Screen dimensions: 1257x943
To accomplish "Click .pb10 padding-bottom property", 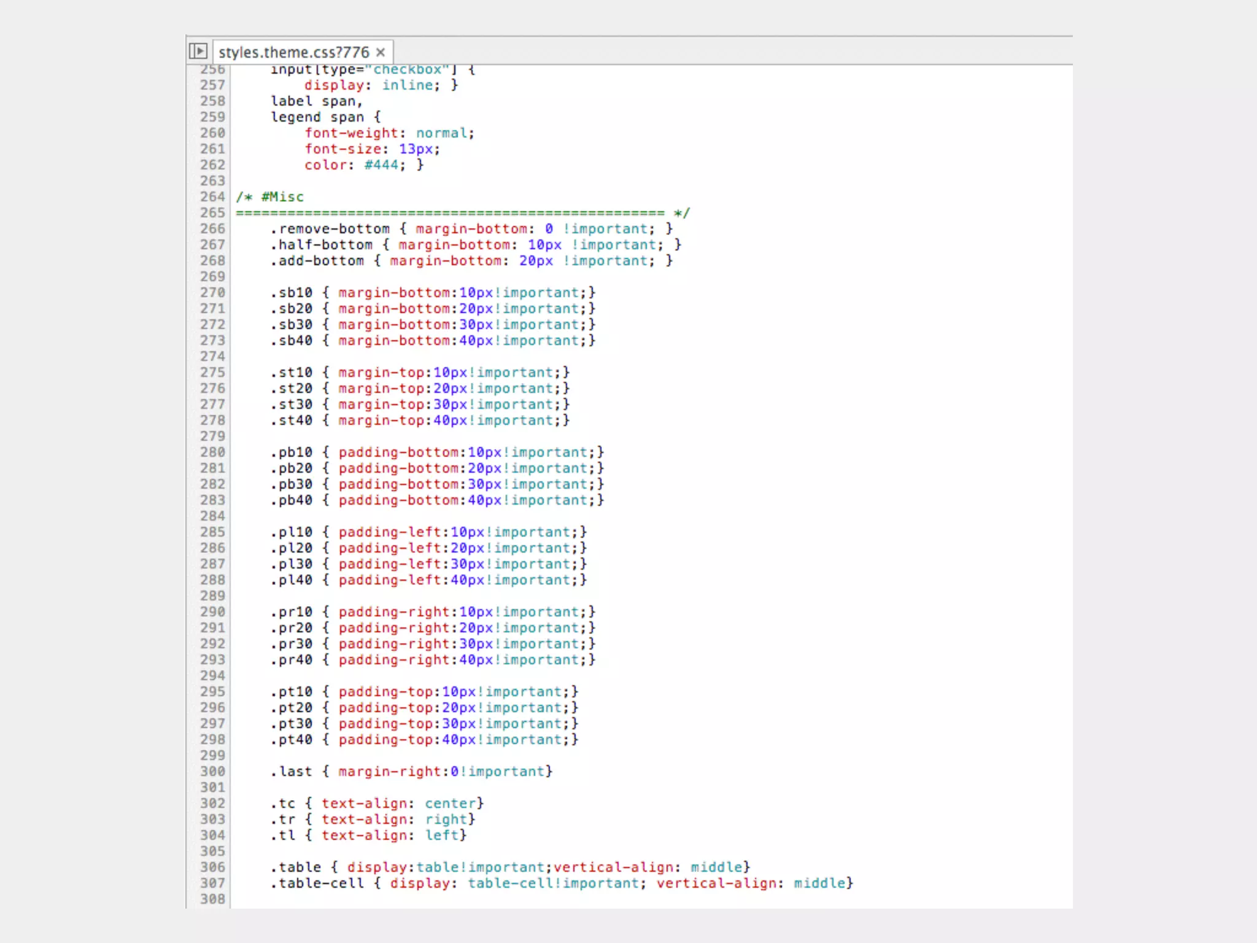I will (398, 452).
